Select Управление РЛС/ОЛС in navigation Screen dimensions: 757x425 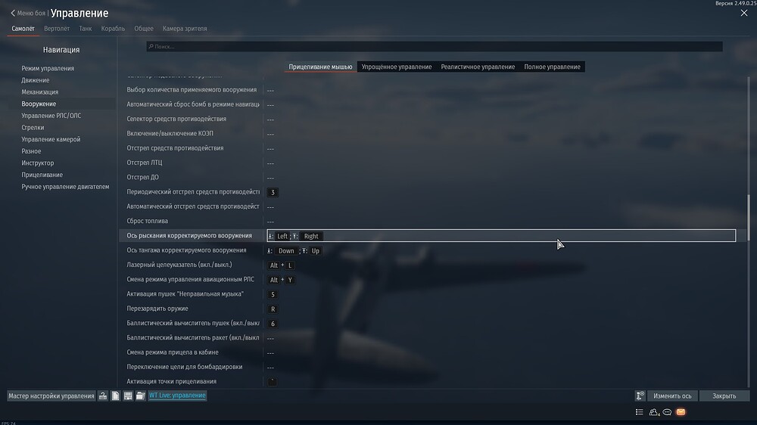[x=49, y=116]
